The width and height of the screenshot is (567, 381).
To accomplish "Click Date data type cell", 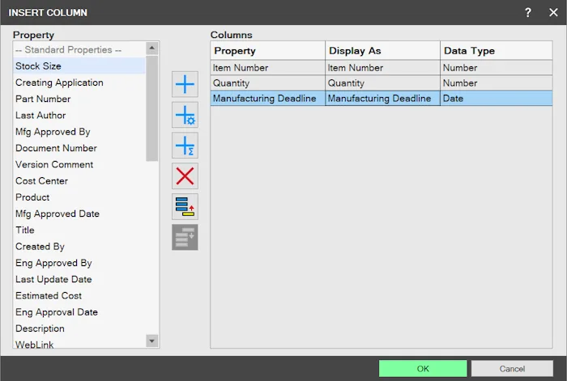I will tap(496, 98).
